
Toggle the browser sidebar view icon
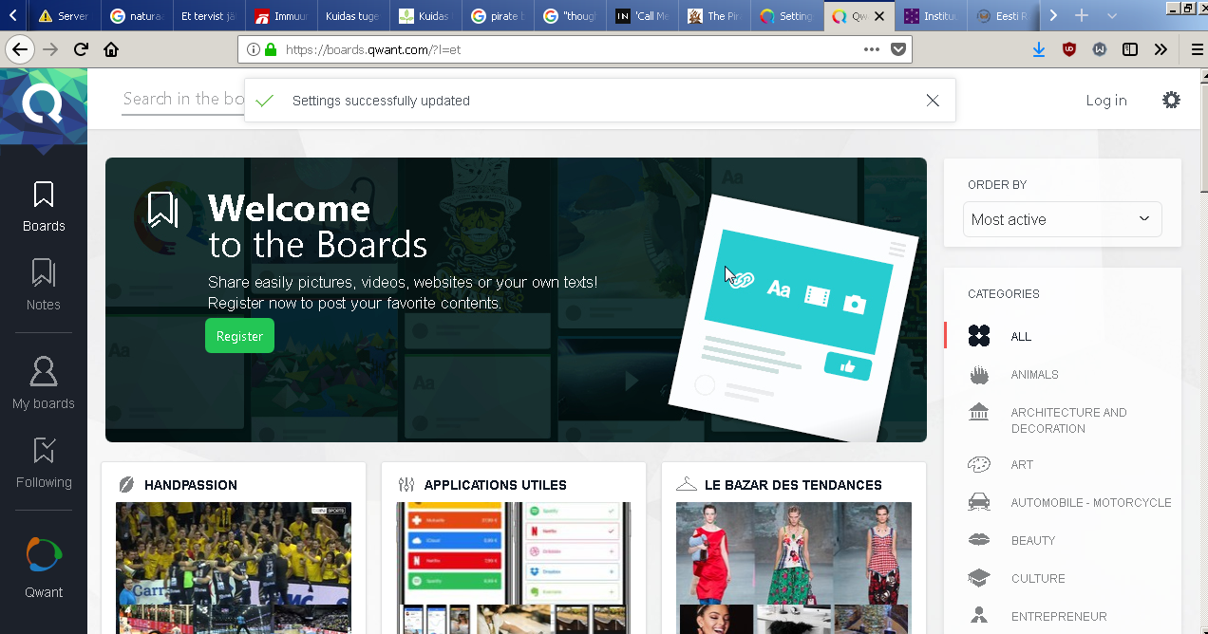1130,49
